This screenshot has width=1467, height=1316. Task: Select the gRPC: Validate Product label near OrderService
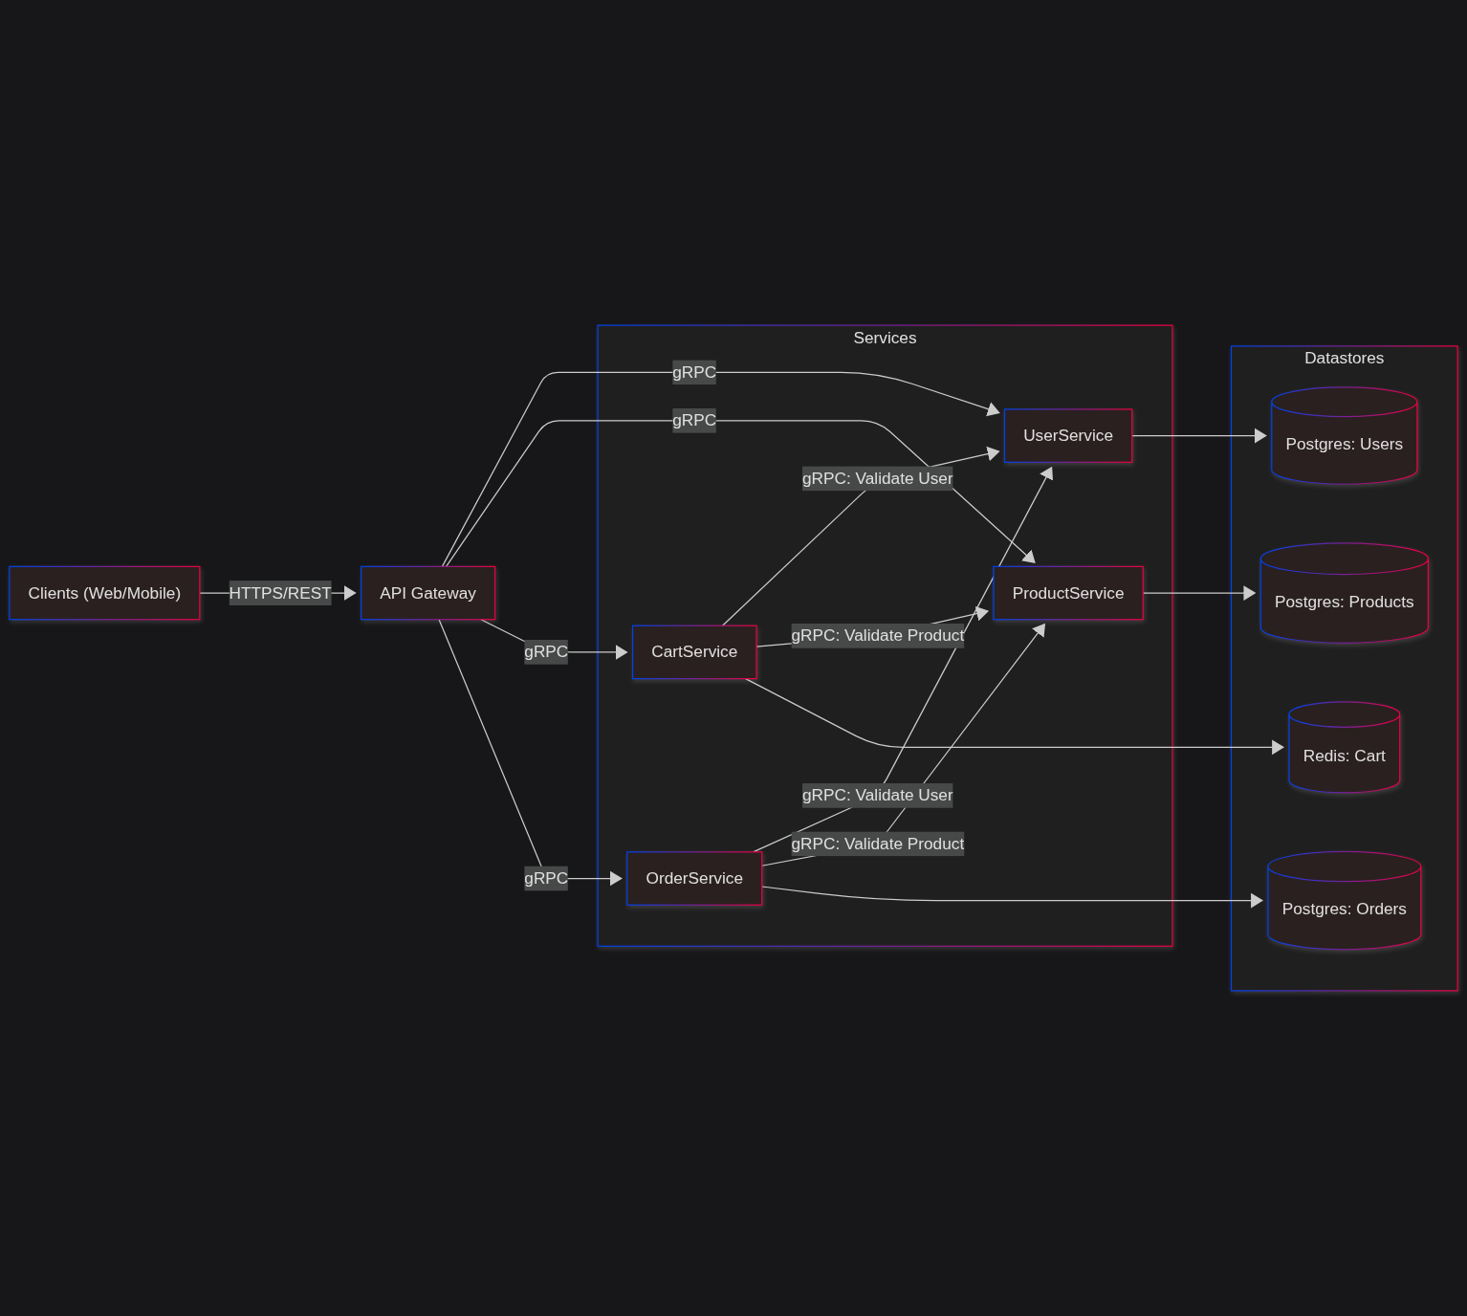click(877, 844)
